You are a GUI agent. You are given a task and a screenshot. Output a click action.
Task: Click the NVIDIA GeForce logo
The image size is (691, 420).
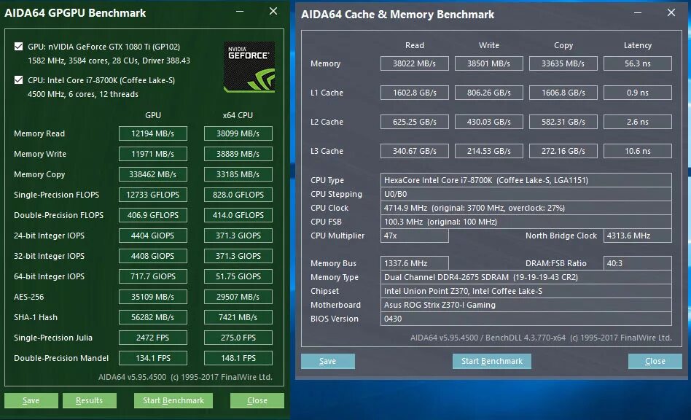coord(249,67)
